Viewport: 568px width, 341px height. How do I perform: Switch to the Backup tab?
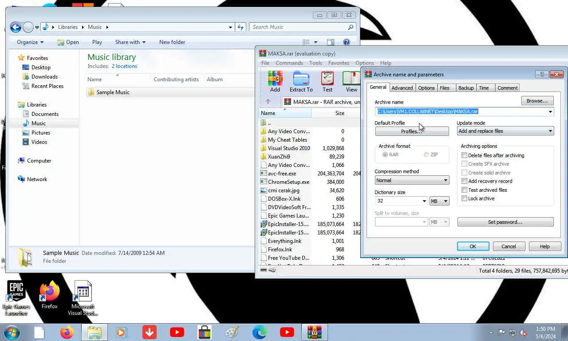click(466, 88)
